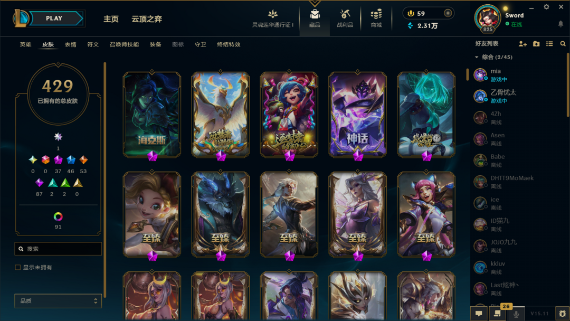Image resolution: width=570 pixels, height=321 pixels.
Task: Click the add friend icon
Action: coord(522,44)
